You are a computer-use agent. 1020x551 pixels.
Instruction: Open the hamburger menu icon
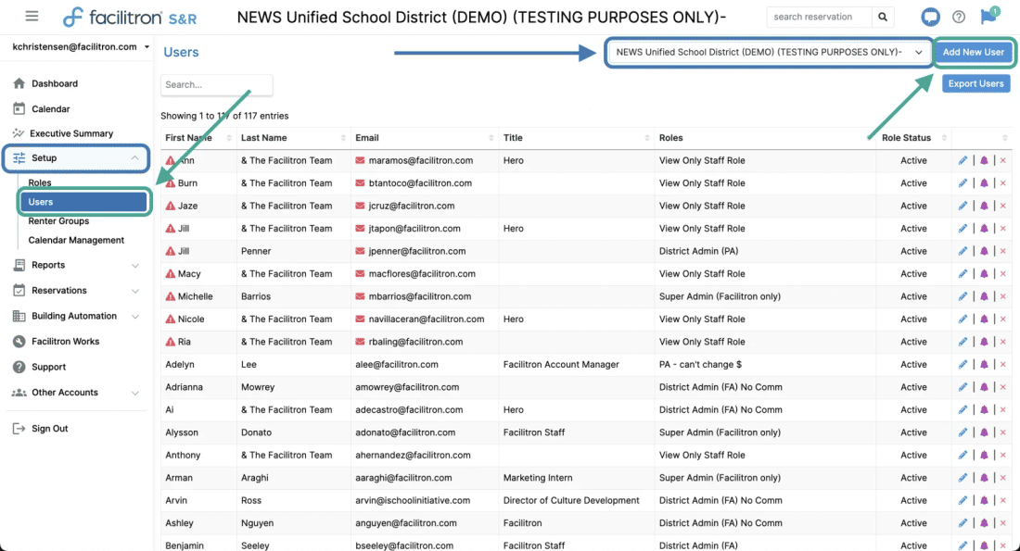coord(32,17)
